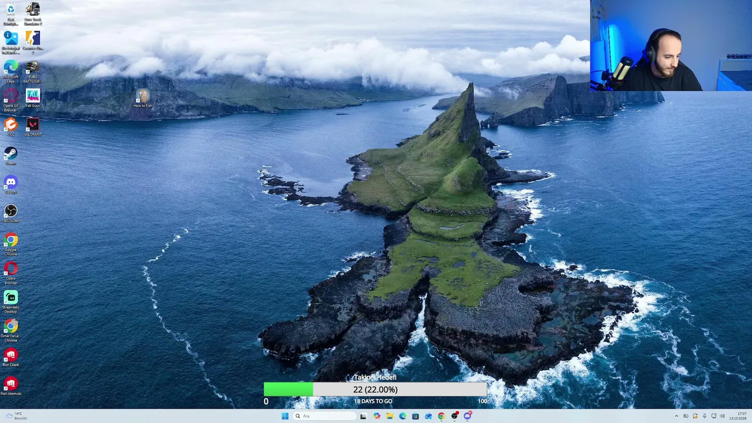752x423 pixels.
Task: Open Google Chrome desktop shortcut
Action: 11,243
